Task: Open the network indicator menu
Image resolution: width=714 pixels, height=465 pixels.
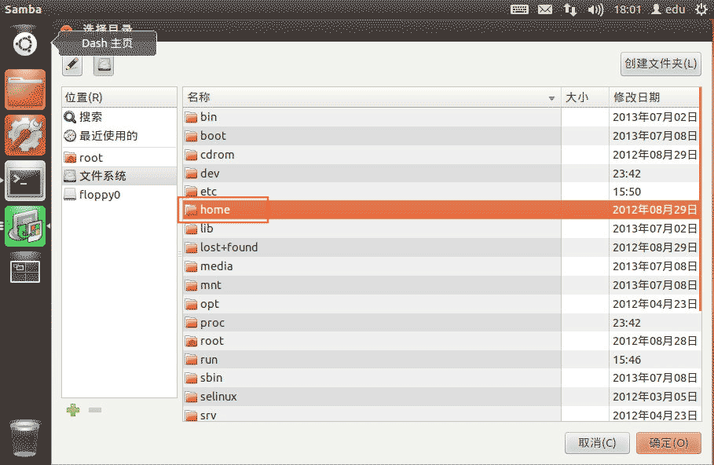Action: point(570,9)
